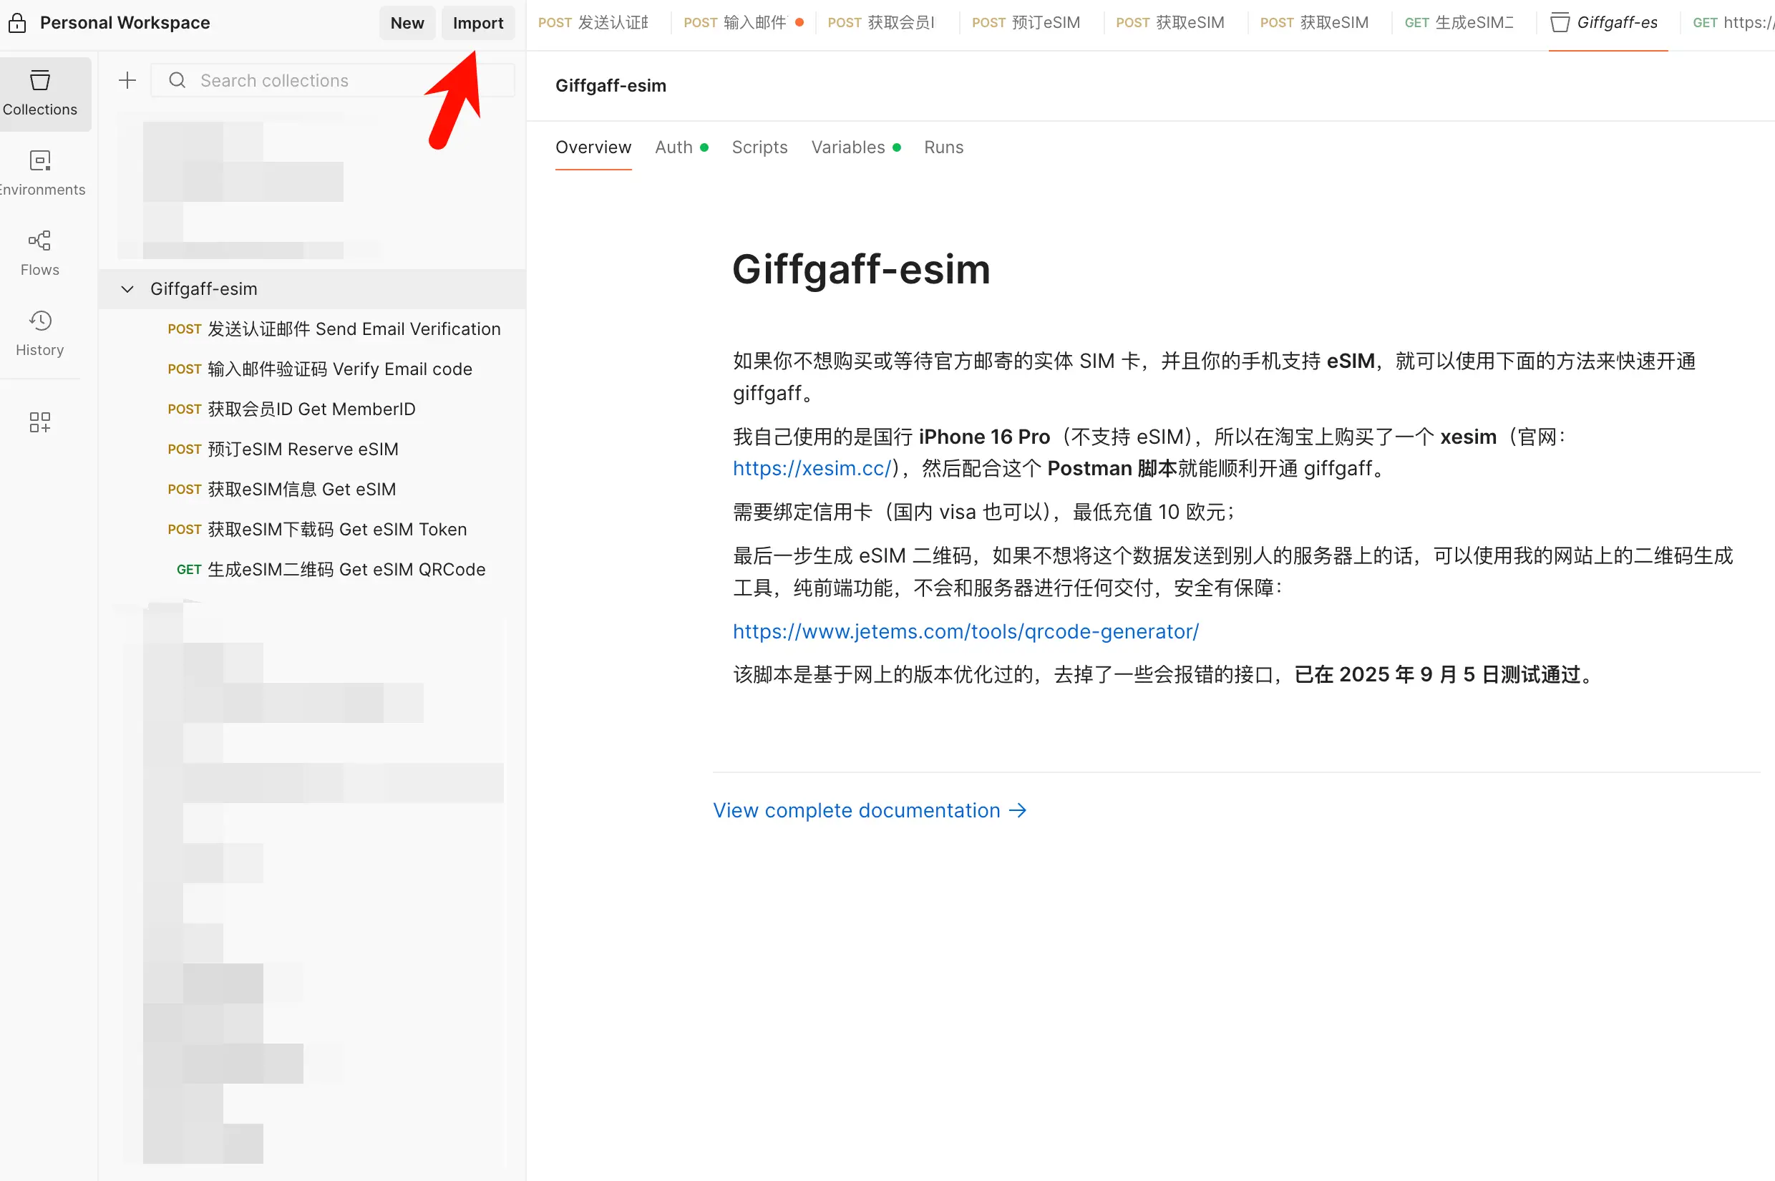Switch to the Variables tab

[856, 147]
